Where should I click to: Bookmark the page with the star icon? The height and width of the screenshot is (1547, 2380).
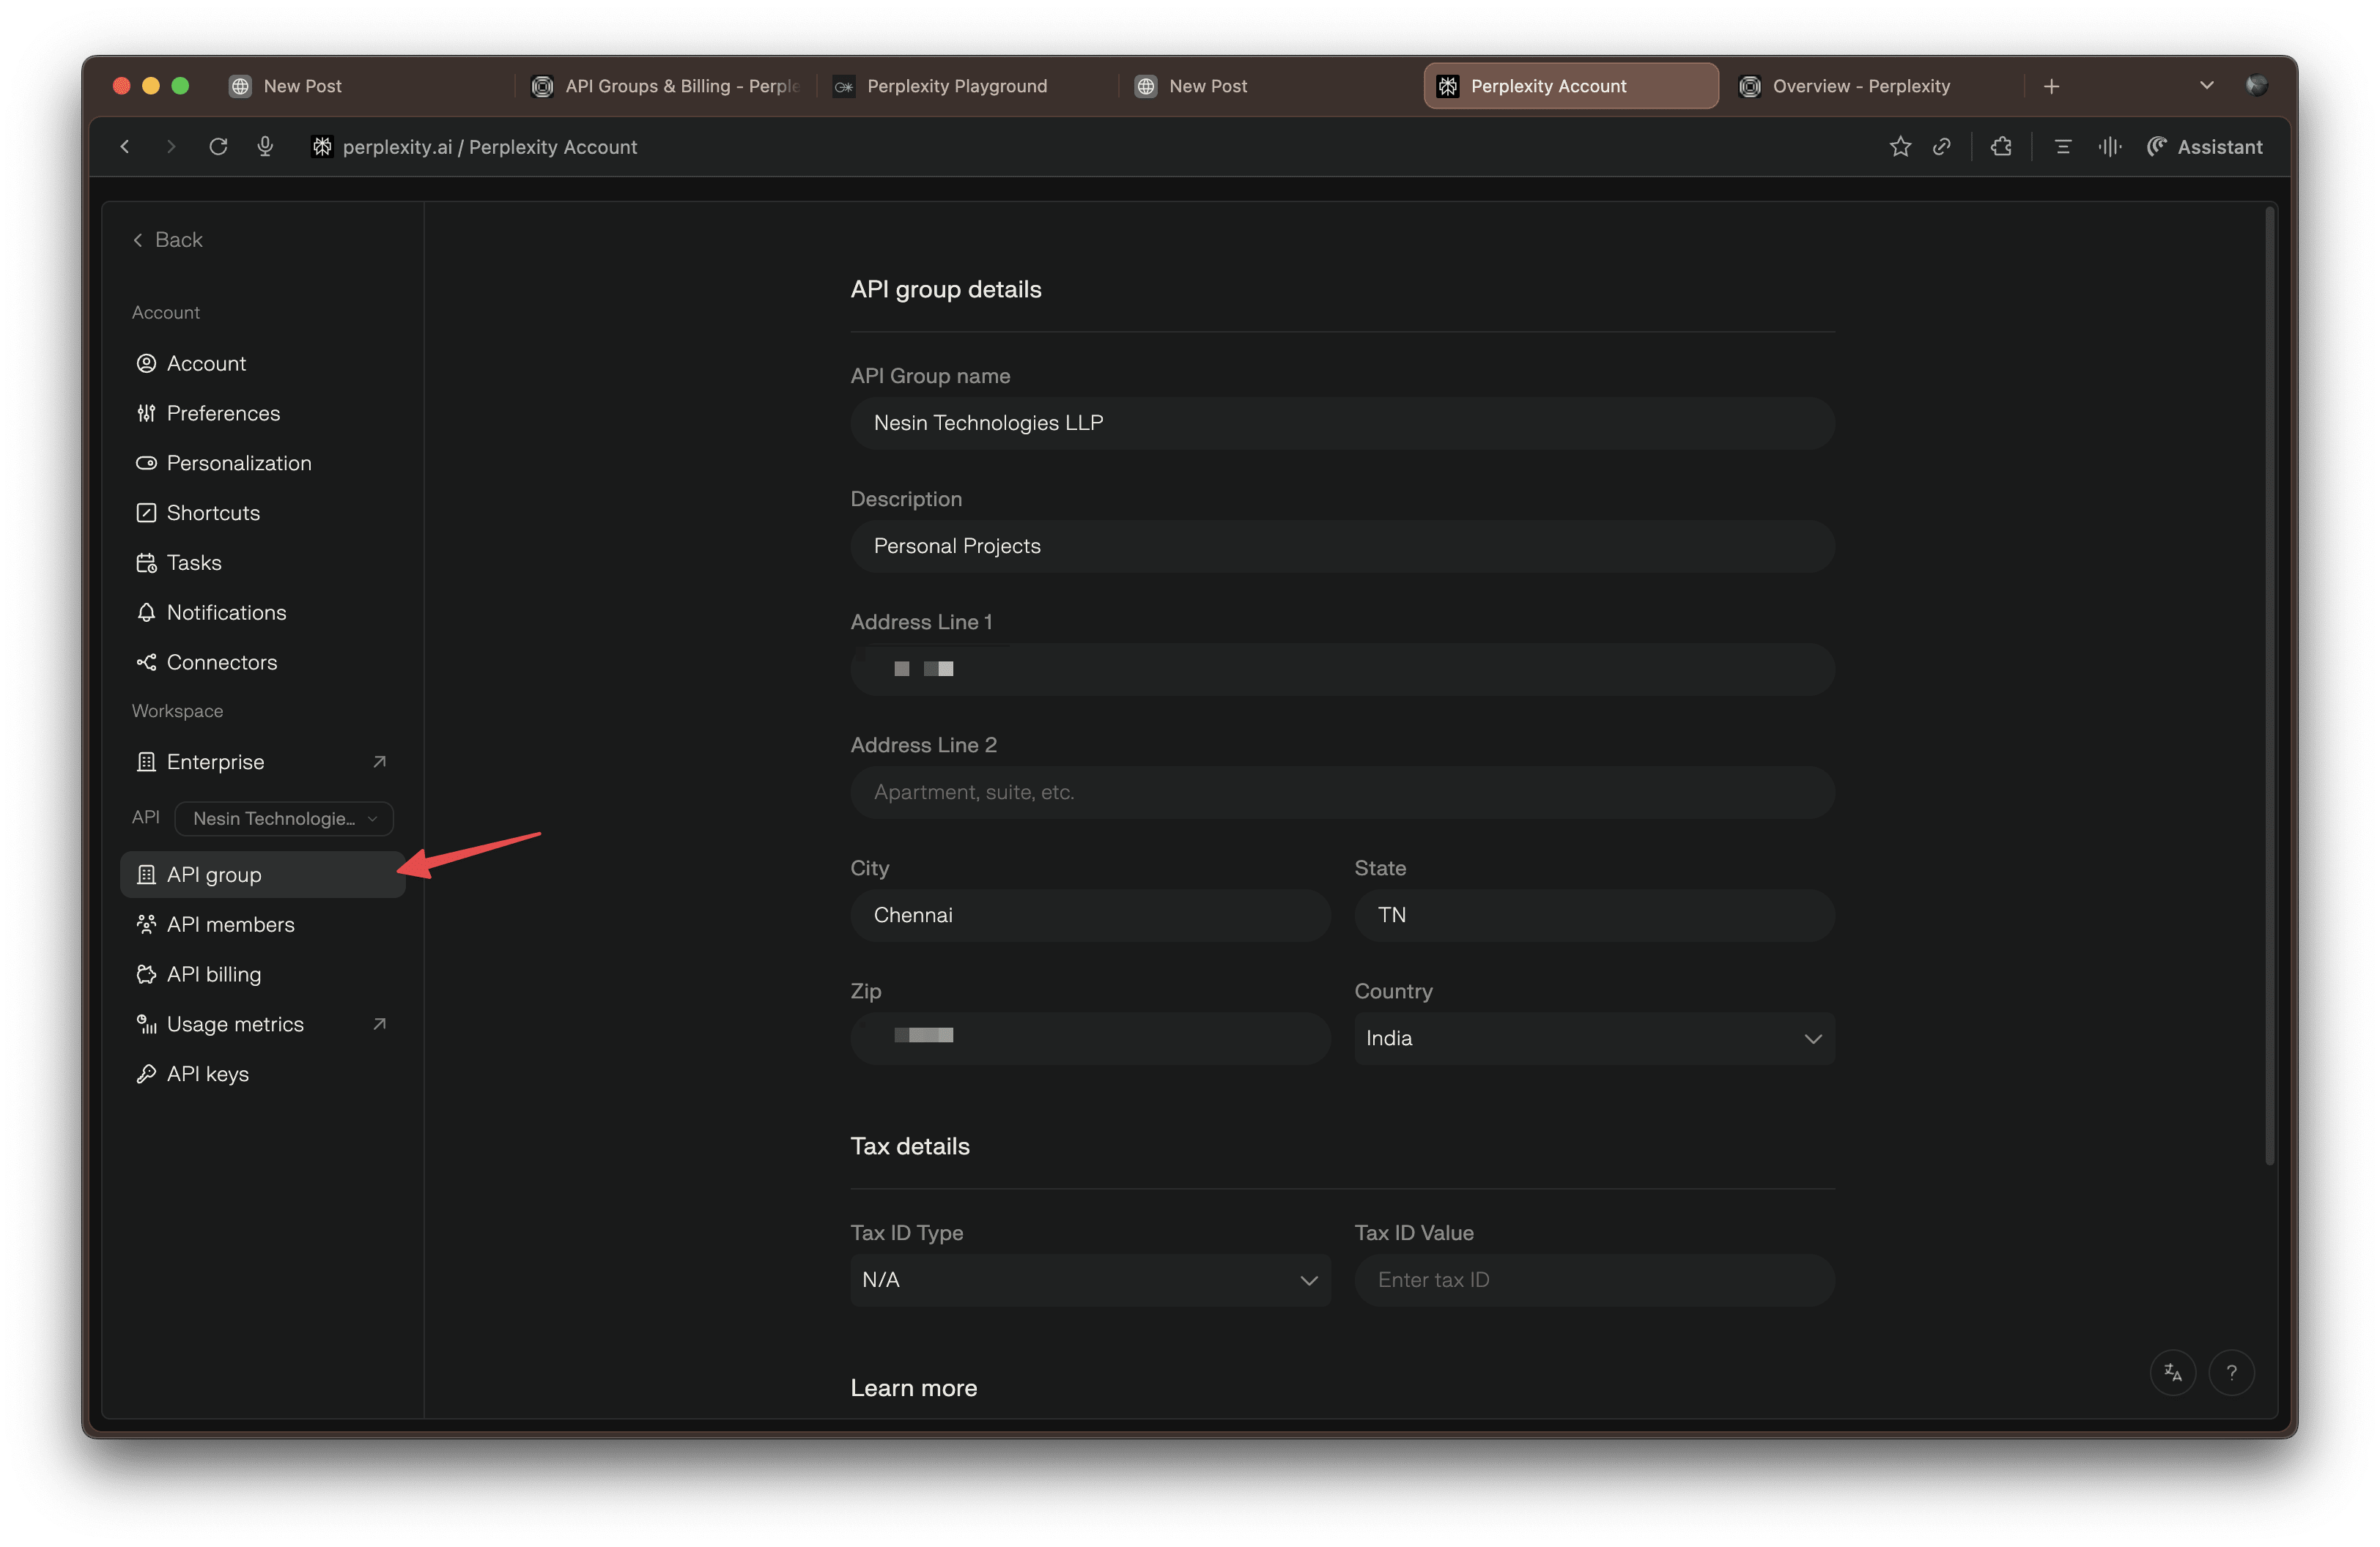tap(1900, 147)
